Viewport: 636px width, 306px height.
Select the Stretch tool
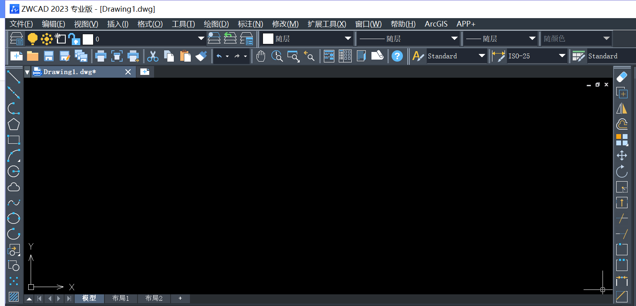[x=622, y=203]
